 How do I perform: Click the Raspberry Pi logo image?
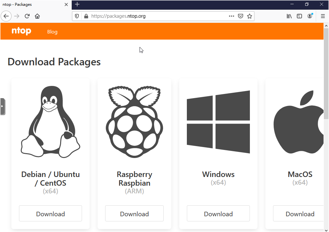coord(134,122)
